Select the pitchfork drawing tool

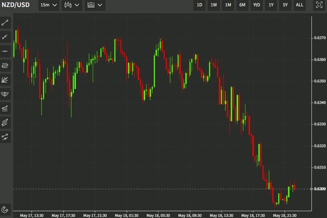[x=5, y=137]
